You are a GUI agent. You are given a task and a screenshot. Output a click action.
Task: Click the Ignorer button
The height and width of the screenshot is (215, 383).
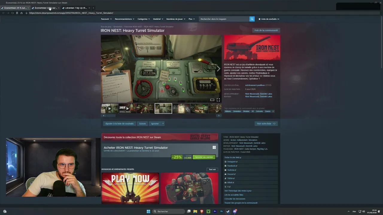[155, 124]
